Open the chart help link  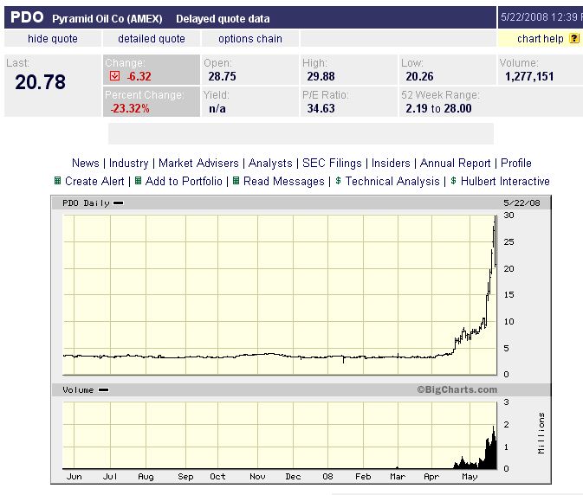coord(541,39)
